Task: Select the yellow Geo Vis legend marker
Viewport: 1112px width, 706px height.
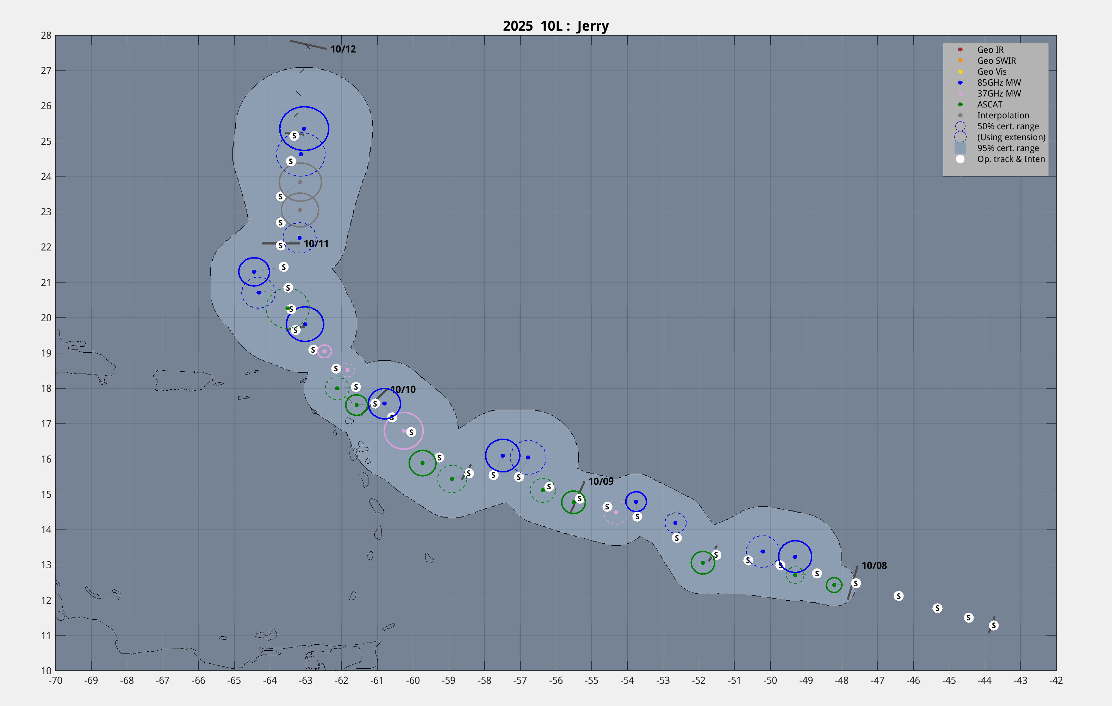Action: click(960, 72)
